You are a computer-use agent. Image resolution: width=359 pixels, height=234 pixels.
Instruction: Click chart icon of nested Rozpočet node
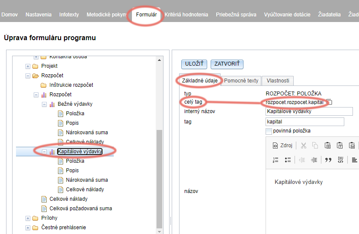(44, 95)
